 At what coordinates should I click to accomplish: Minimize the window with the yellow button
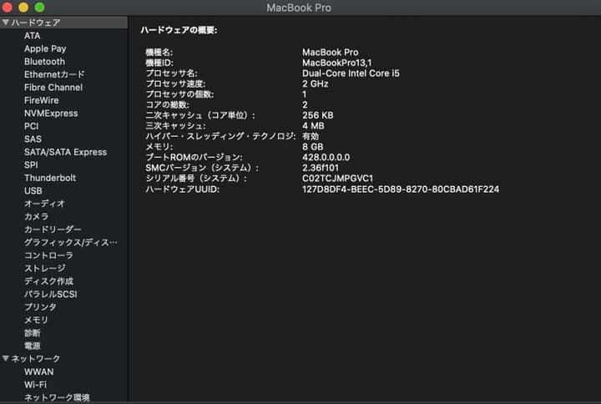click(x=23, y=8)
